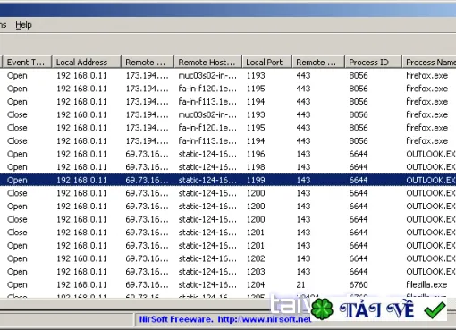
Task: Click the TẢI VỀ download button
Action: (x=377, y=309)
